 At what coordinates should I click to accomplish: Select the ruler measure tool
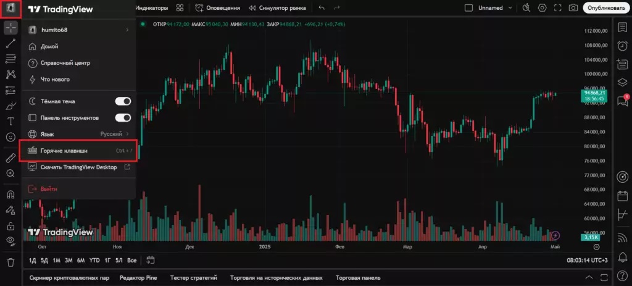11,158
